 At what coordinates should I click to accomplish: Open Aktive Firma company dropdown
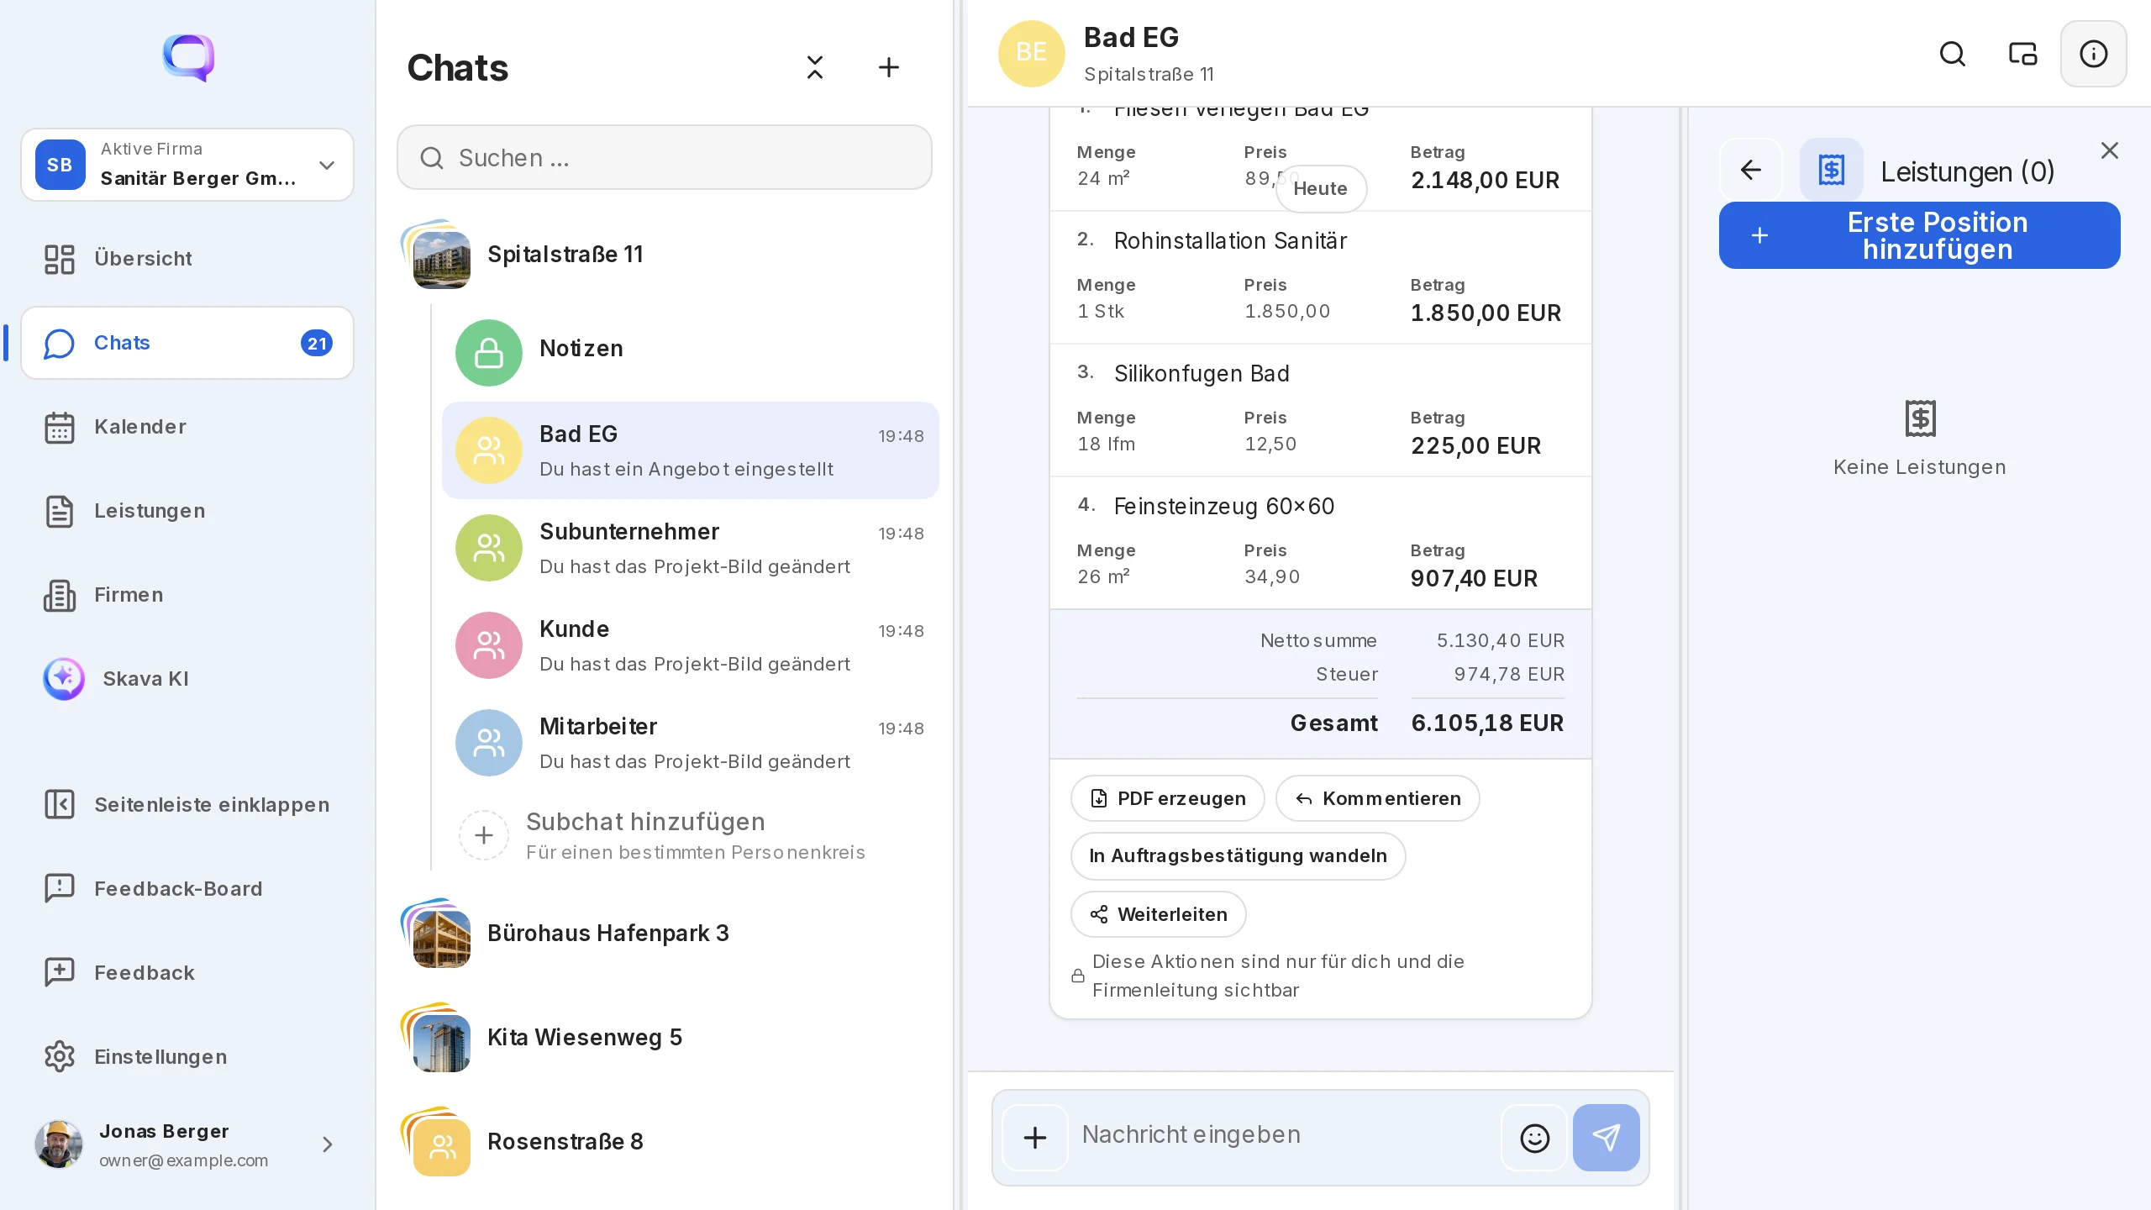coord(187,165)
